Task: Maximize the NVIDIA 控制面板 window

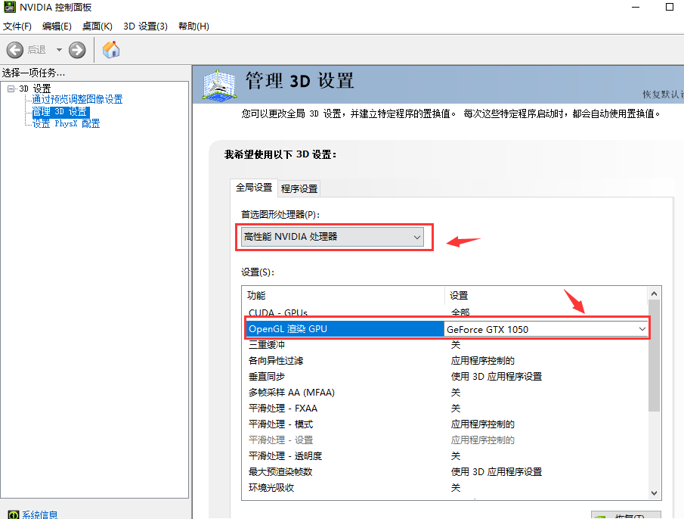Action: click(x=670, y=7)
